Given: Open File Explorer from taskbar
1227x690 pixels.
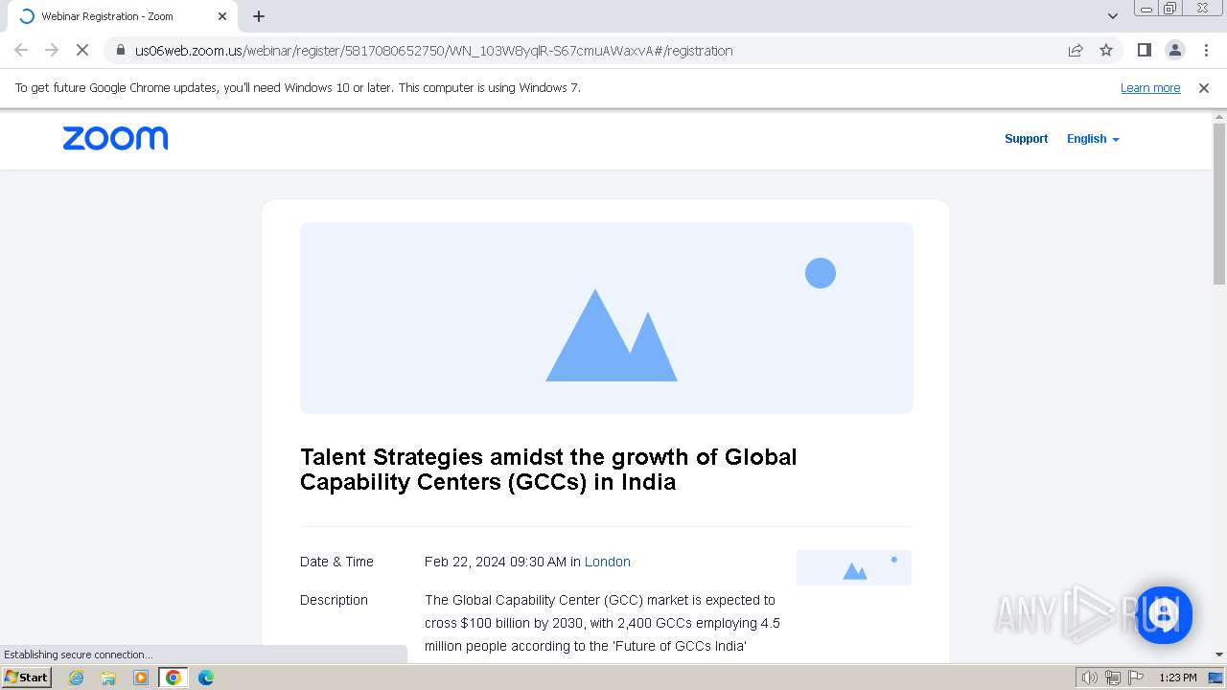Looking at the screenshot, I should (108, 678).
